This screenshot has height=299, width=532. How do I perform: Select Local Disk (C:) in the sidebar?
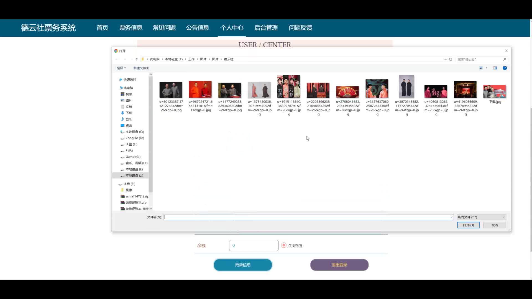(x=132, y=132)
